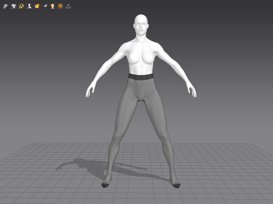Click the cube display icon in the toolbar
The image size is (273, 204).
tap(6, 6)
